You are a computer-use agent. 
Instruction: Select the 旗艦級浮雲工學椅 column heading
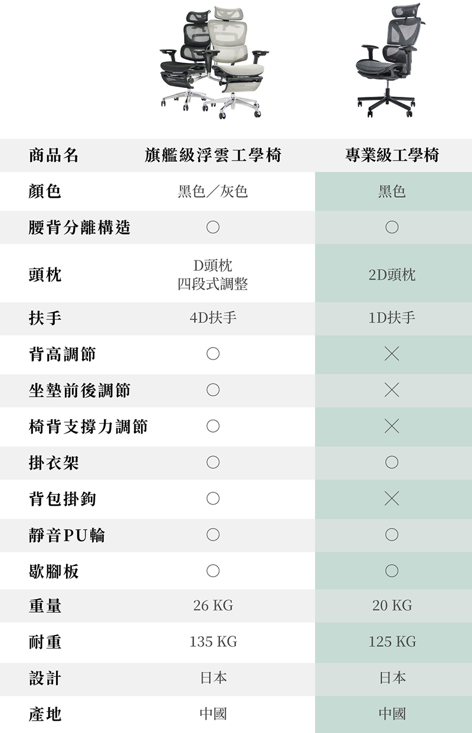pyautogui.click(x=213, y=155)
